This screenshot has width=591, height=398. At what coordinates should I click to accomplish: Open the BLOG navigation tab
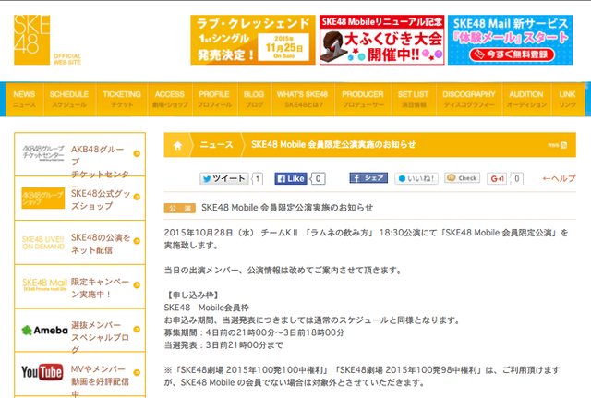coord(255,99)
